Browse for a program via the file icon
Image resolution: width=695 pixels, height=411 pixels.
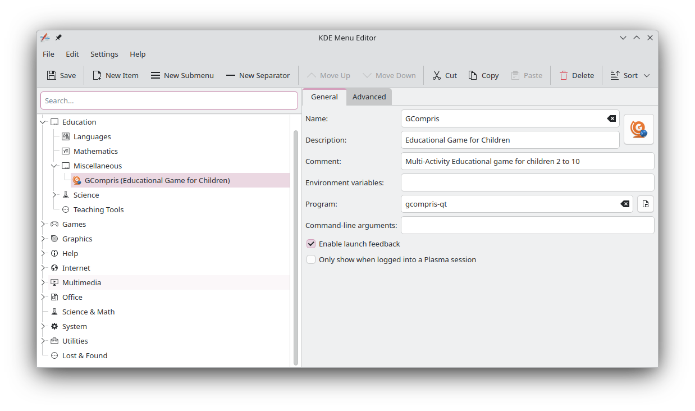tap(645, 204)
